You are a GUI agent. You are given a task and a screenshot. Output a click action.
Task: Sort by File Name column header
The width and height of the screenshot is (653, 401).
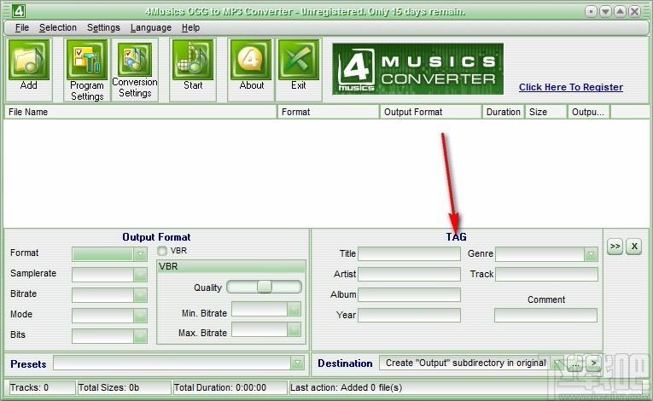coord(140,112)
